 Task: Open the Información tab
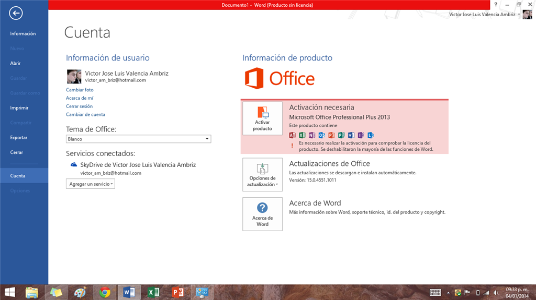23,33
